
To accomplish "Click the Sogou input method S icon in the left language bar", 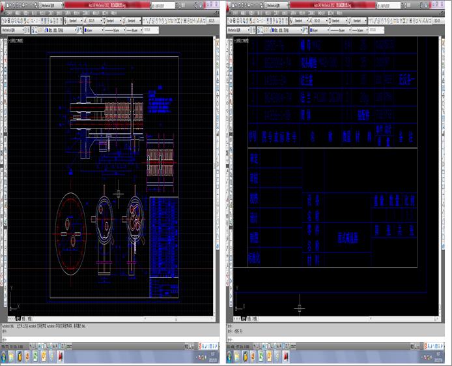I will pos(201,346).
